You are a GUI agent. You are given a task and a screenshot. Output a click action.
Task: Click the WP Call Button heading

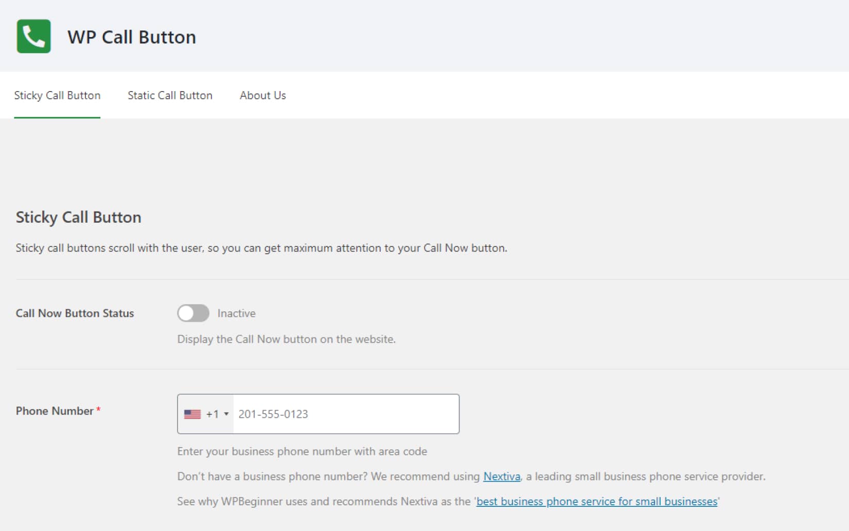[132, 37]
